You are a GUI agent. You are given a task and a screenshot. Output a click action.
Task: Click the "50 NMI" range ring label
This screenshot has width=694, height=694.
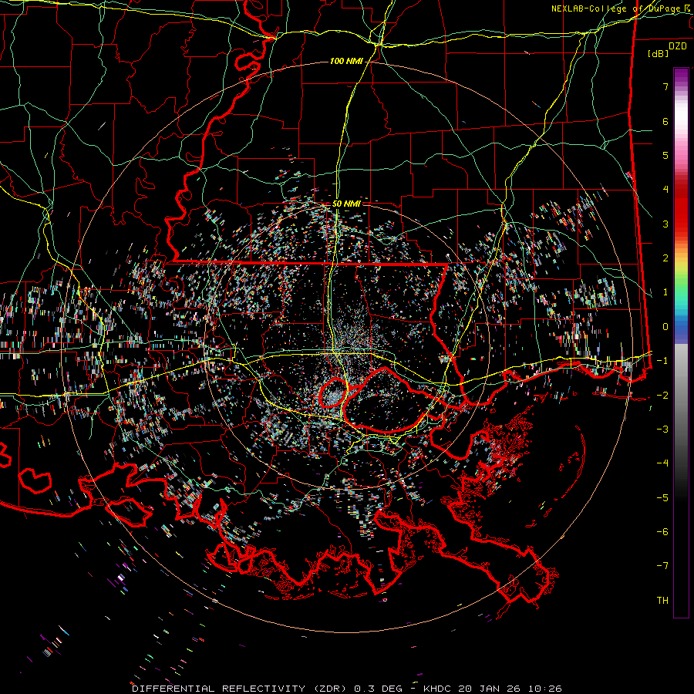pyautogui.click(x=346, y=204)
